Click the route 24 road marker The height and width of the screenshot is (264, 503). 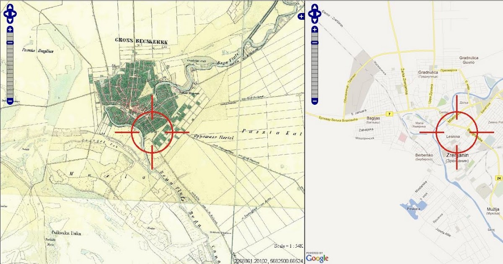pos(499,178)
